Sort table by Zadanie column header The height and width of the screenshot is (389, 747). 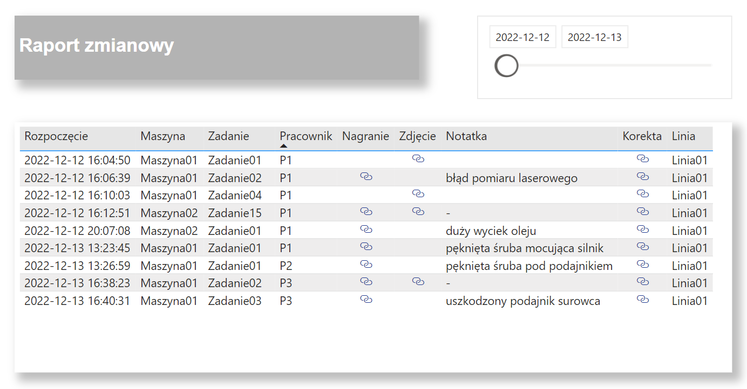click(229, 136)
